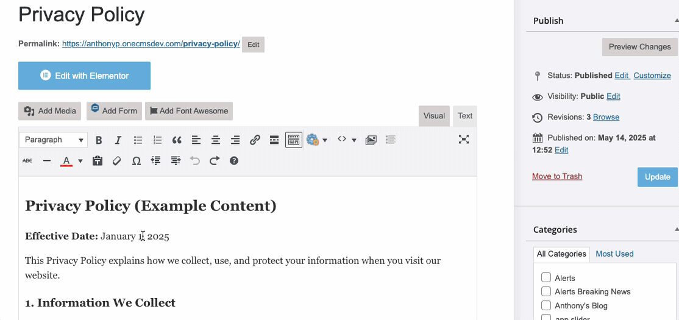Screen dimensions: 679x320
Task: Click the insert/edit link icon
Action: [x=255, y=140]
